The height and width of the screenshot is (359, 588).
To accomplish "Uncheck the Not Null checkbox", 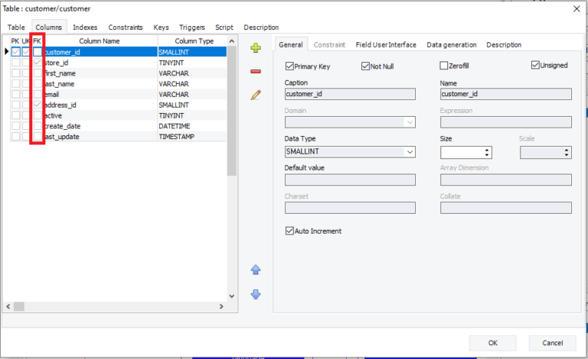I will [365, 66].
